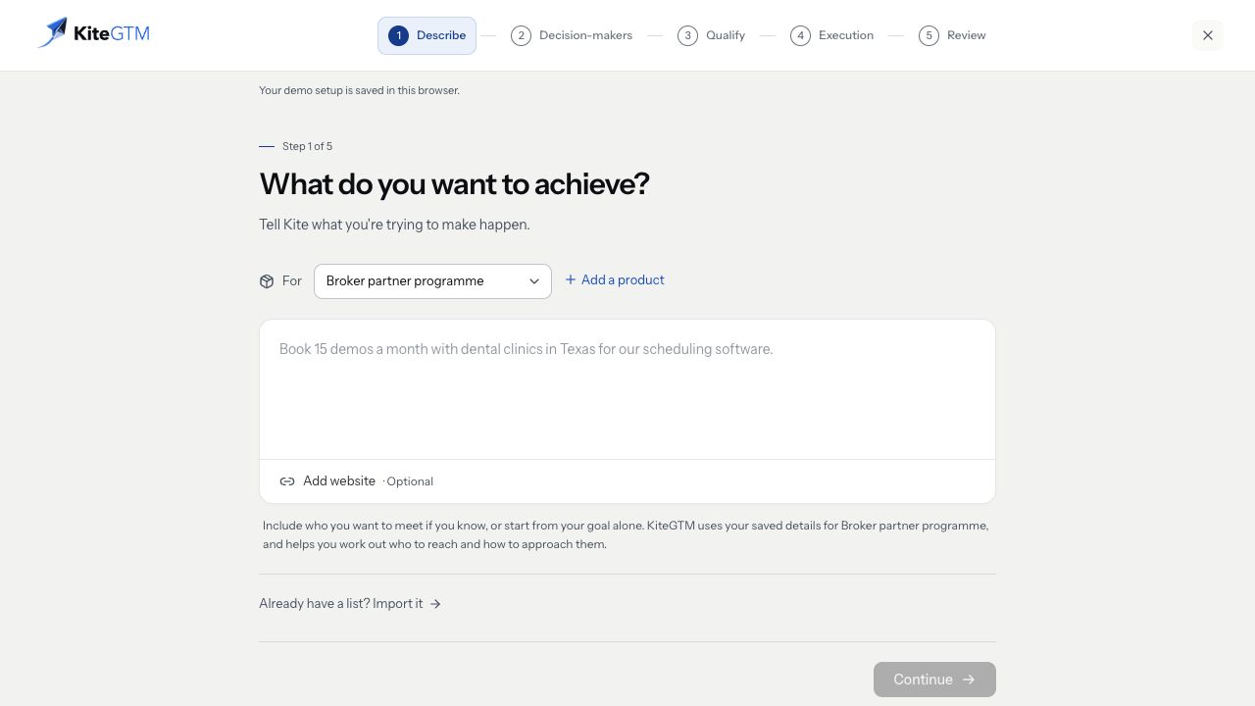Go to the Describe step
1255x706 pixels.
(x=427, y=35)
